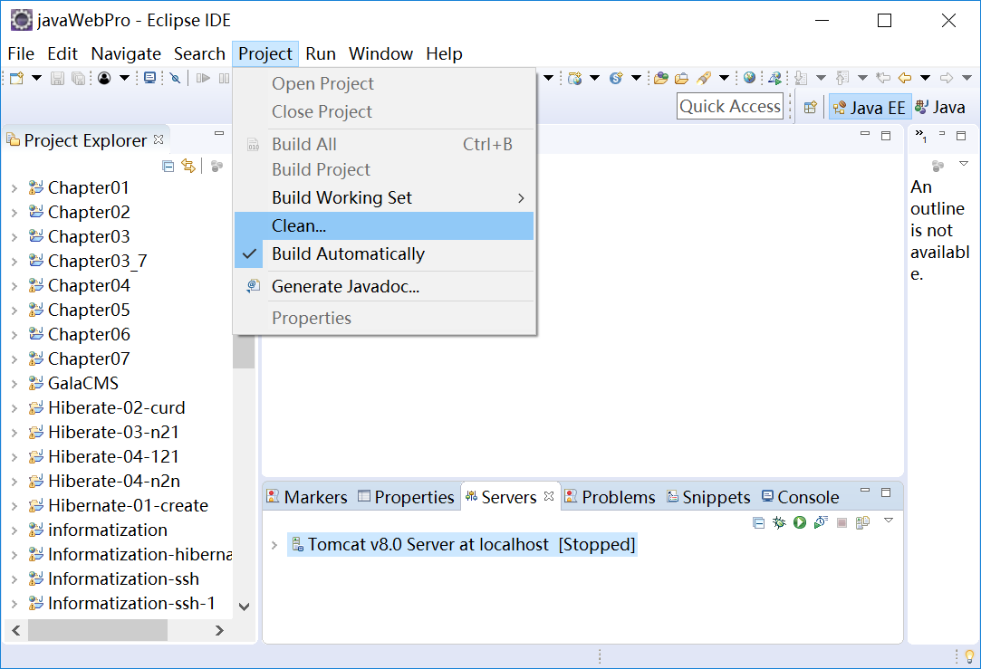This screenshot has height=669, width=981.
Task: Close the Project Explorer view tab
Action: click(x=159, y=139)
